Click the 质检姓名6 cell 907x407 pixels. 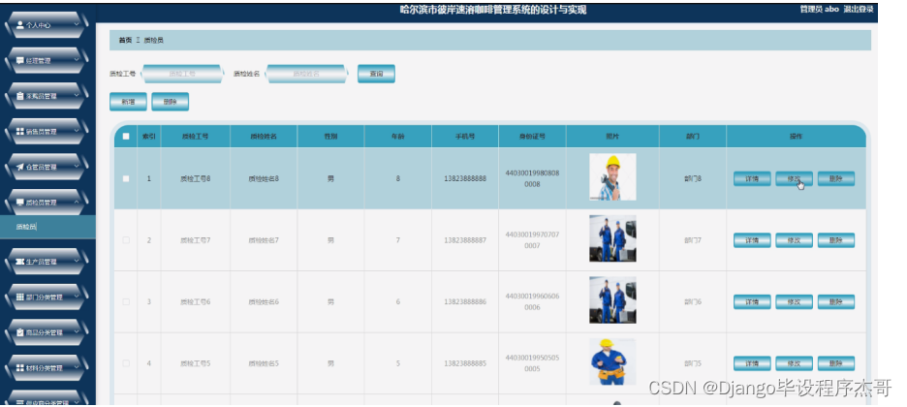point(264,301)
